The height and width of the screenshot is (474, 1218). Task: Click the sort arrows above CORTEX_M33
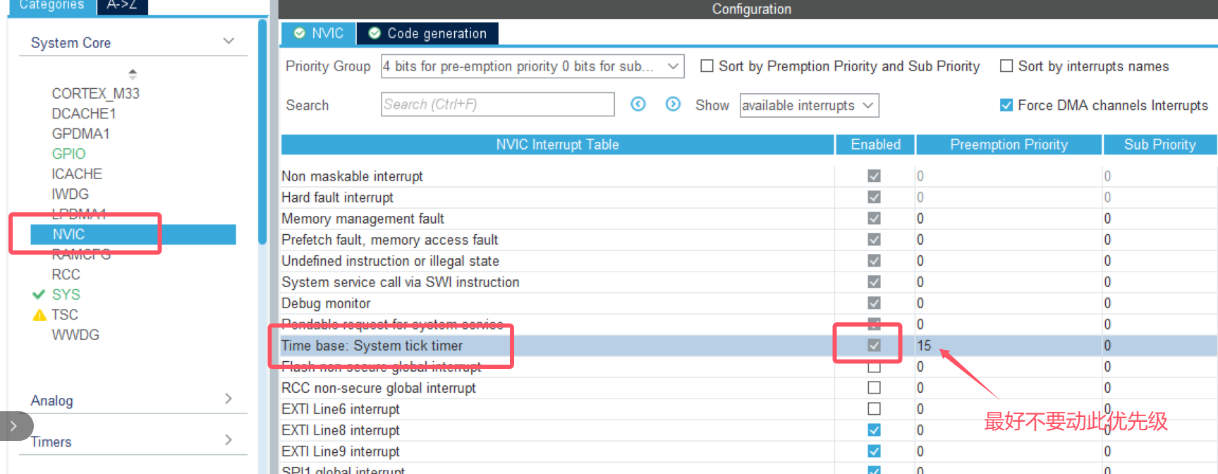133,73
